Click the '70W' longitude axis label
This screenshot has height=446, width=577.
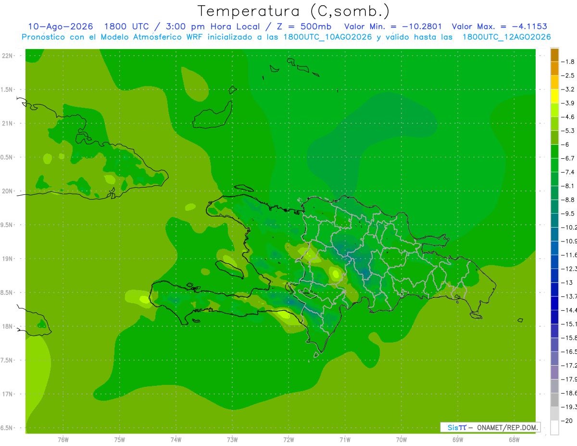coord(401,440)
